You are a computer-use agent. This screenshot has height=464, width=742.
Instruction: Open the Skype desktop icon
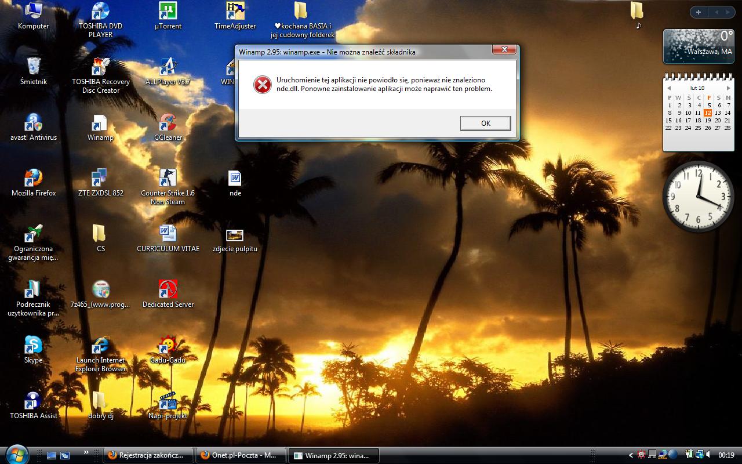33,346
